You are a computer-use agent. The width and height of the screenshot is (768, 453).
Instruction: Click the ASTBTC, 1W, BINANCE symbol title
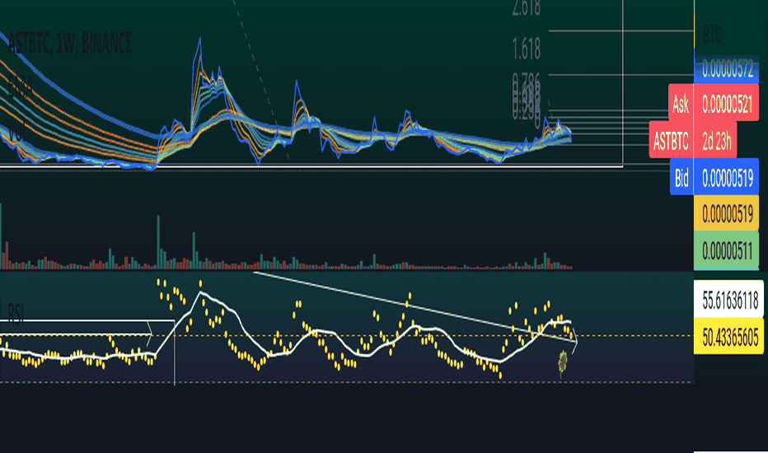point(70,43)
